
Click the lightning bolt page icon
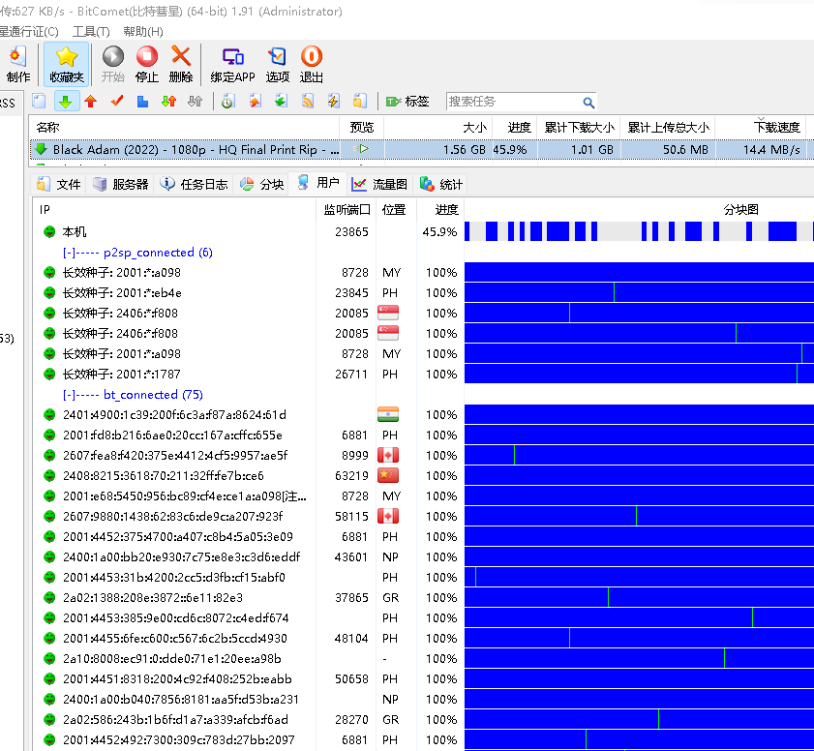click(x=333, y=102)
